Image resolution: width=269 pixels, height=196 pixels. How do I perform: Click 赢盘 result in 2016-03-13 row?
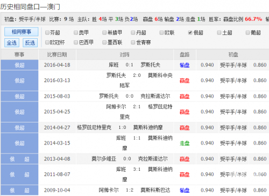click(x=185, y=81)
